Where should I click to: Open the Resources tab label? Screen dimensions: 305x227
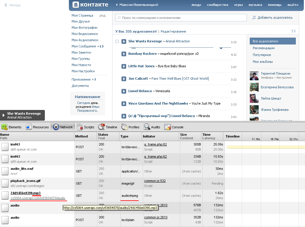pos(41,127)
